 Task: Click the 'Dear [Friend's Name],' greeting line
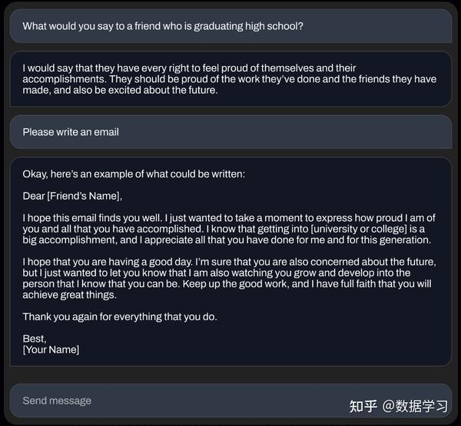[72, 196]
